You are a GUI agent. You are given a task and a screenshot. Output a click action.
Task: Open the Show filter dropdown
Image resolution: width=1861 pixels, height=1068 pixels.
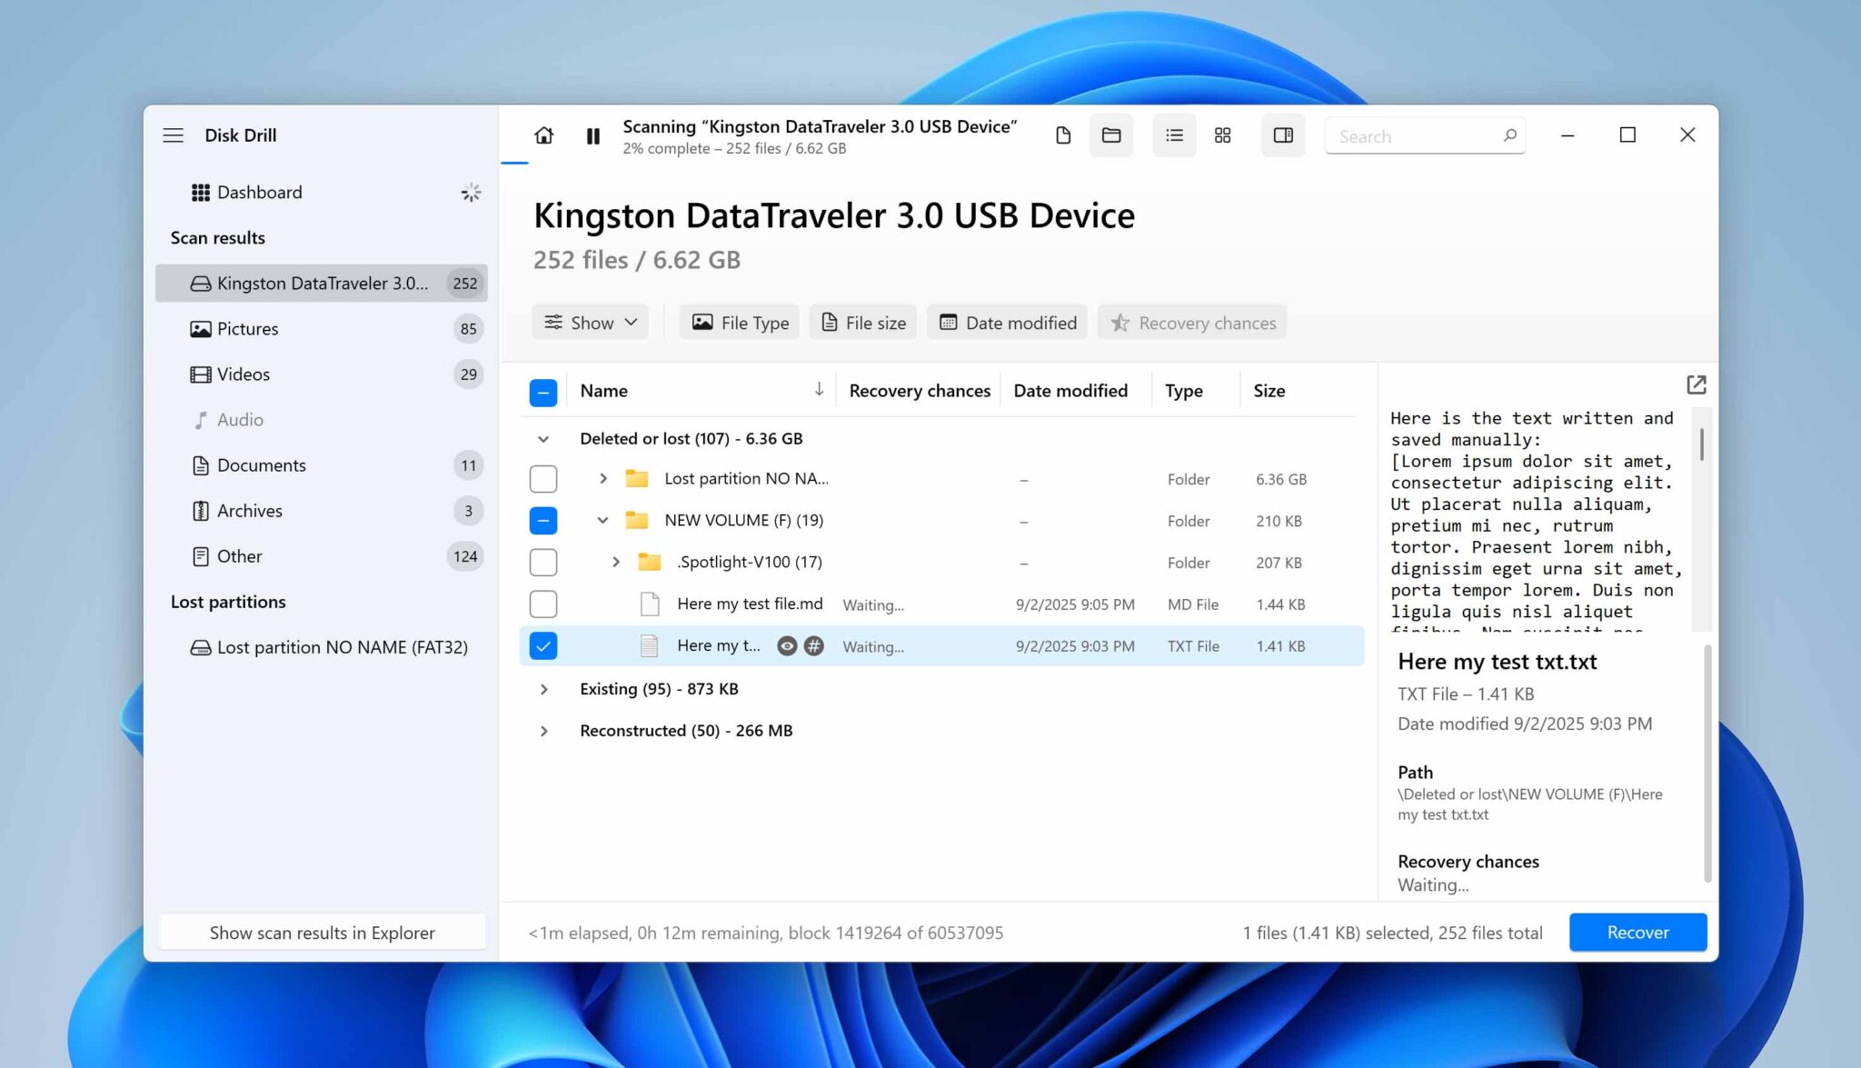[x=589, y=322]
